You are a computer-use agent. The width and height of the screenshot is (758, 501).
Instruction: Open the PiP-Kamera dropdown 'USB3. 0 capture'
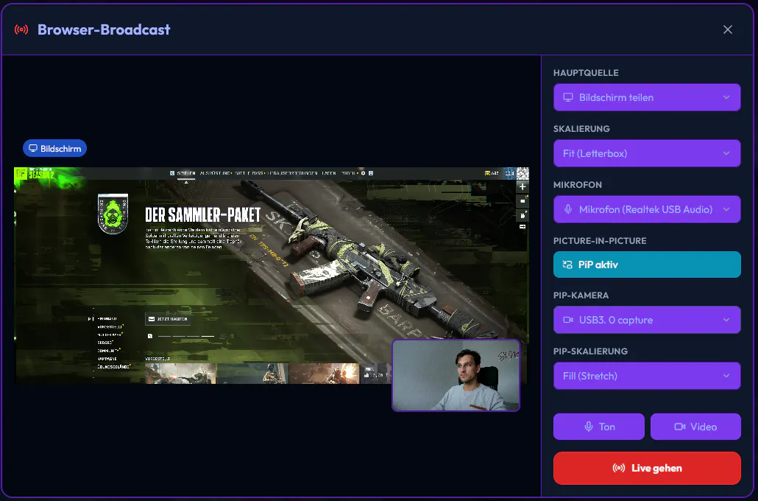(647, 320)
